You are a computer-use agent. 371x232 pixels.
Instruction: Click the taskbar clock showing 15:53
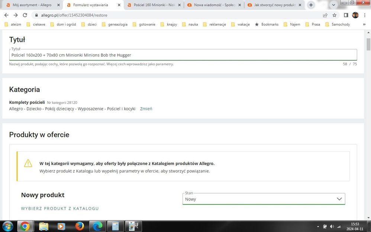[x=355, y=226]
